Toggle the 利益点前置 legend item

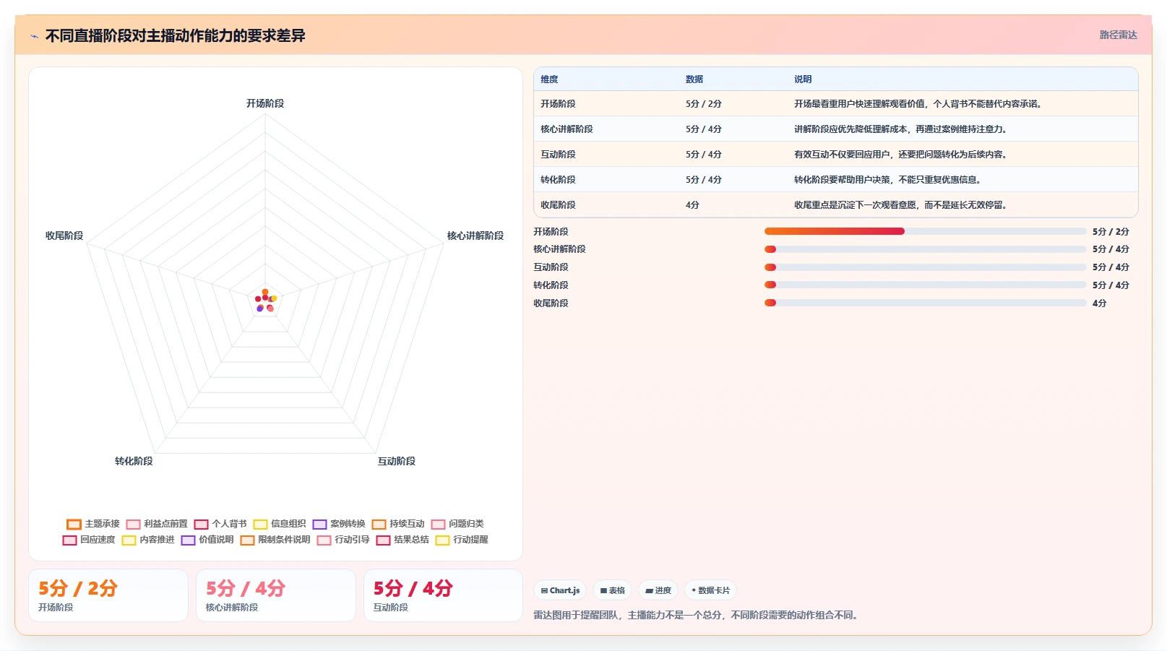point(157,524)
